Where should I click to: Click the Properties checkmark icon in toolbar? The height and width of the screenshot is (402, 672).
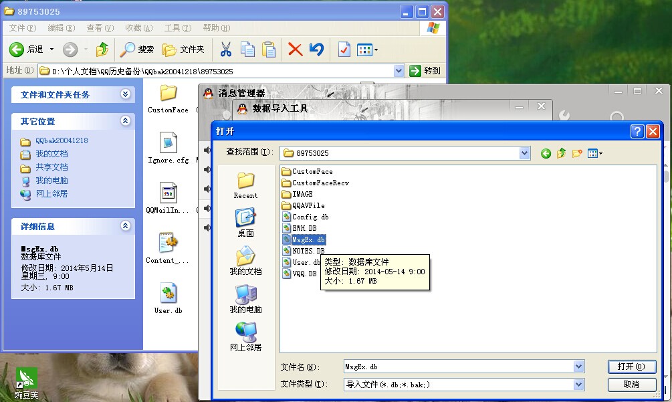[x=344, y=49]
